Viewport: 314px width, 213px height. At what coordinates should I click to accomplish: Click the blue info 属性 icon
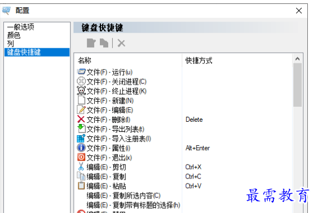(81, 148)
